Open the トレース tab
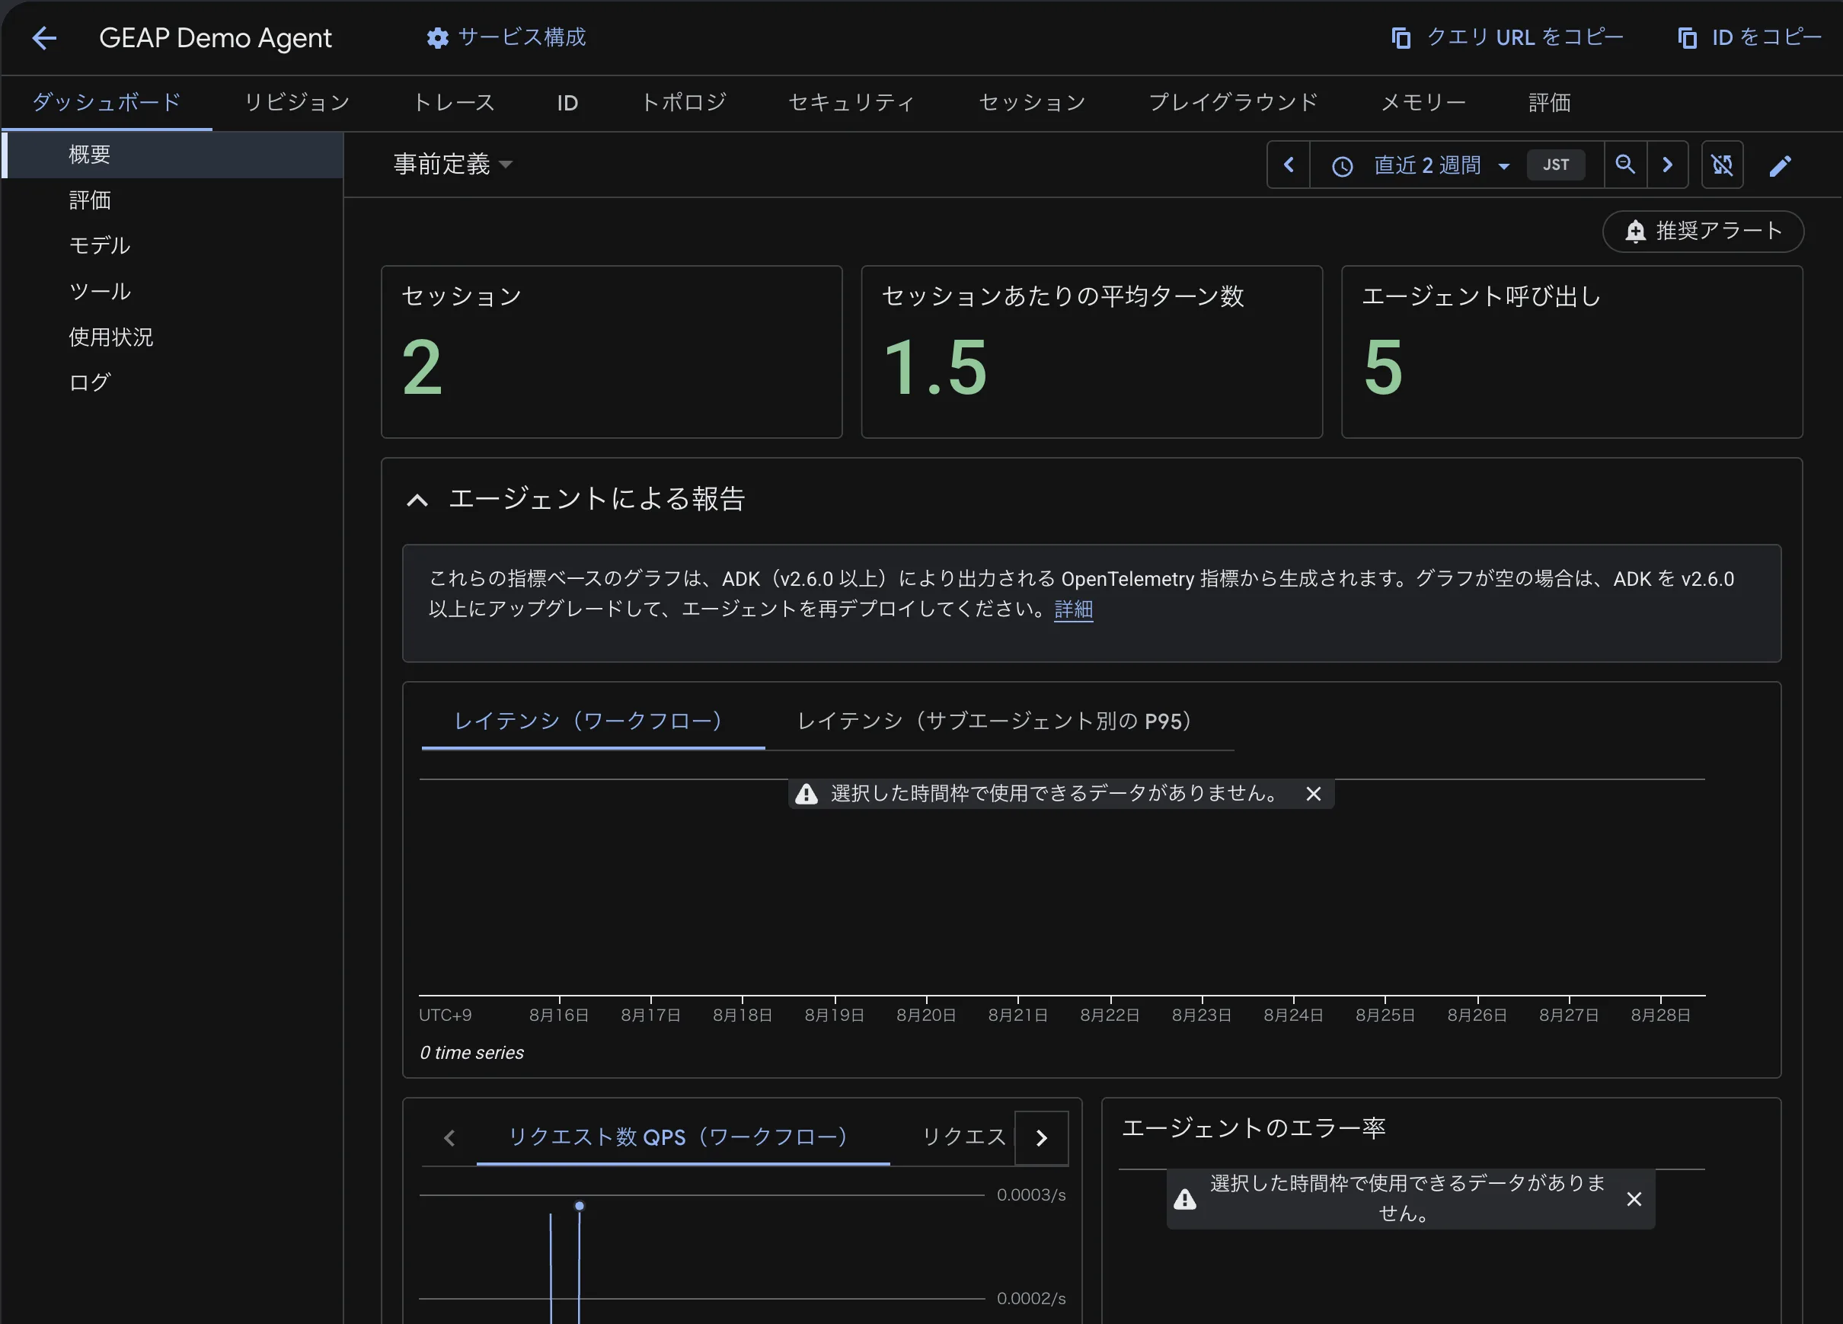1843x1324 pixels. [453, 102]
